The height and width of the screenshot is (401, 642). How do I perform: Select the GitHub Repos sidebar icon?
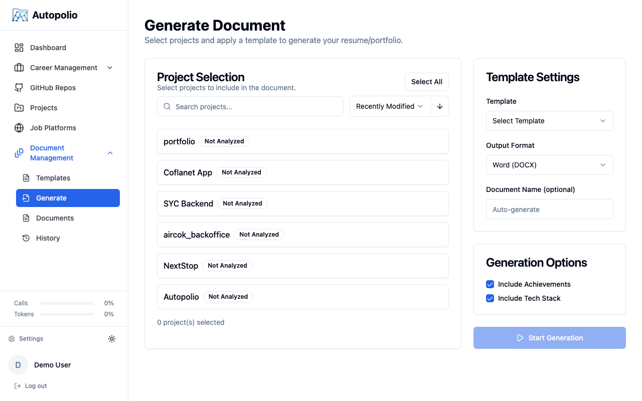pyautogui.click(x=19, y=87)
